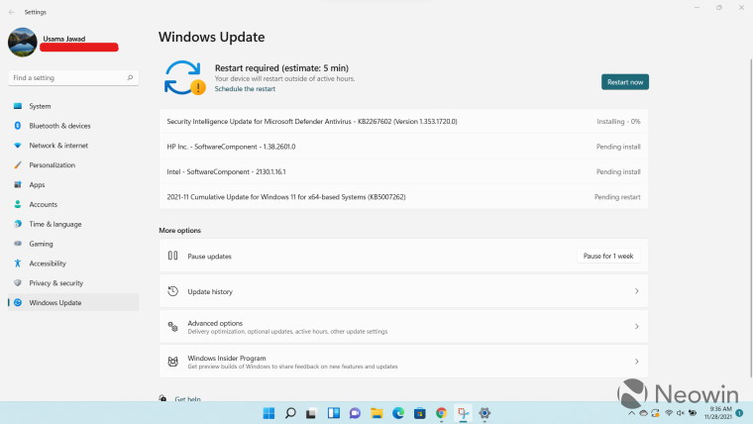Open the Usama Jawad profile picture
This screenshot has width=753, height=424.
pyautogui.click(x=23, y=43)
